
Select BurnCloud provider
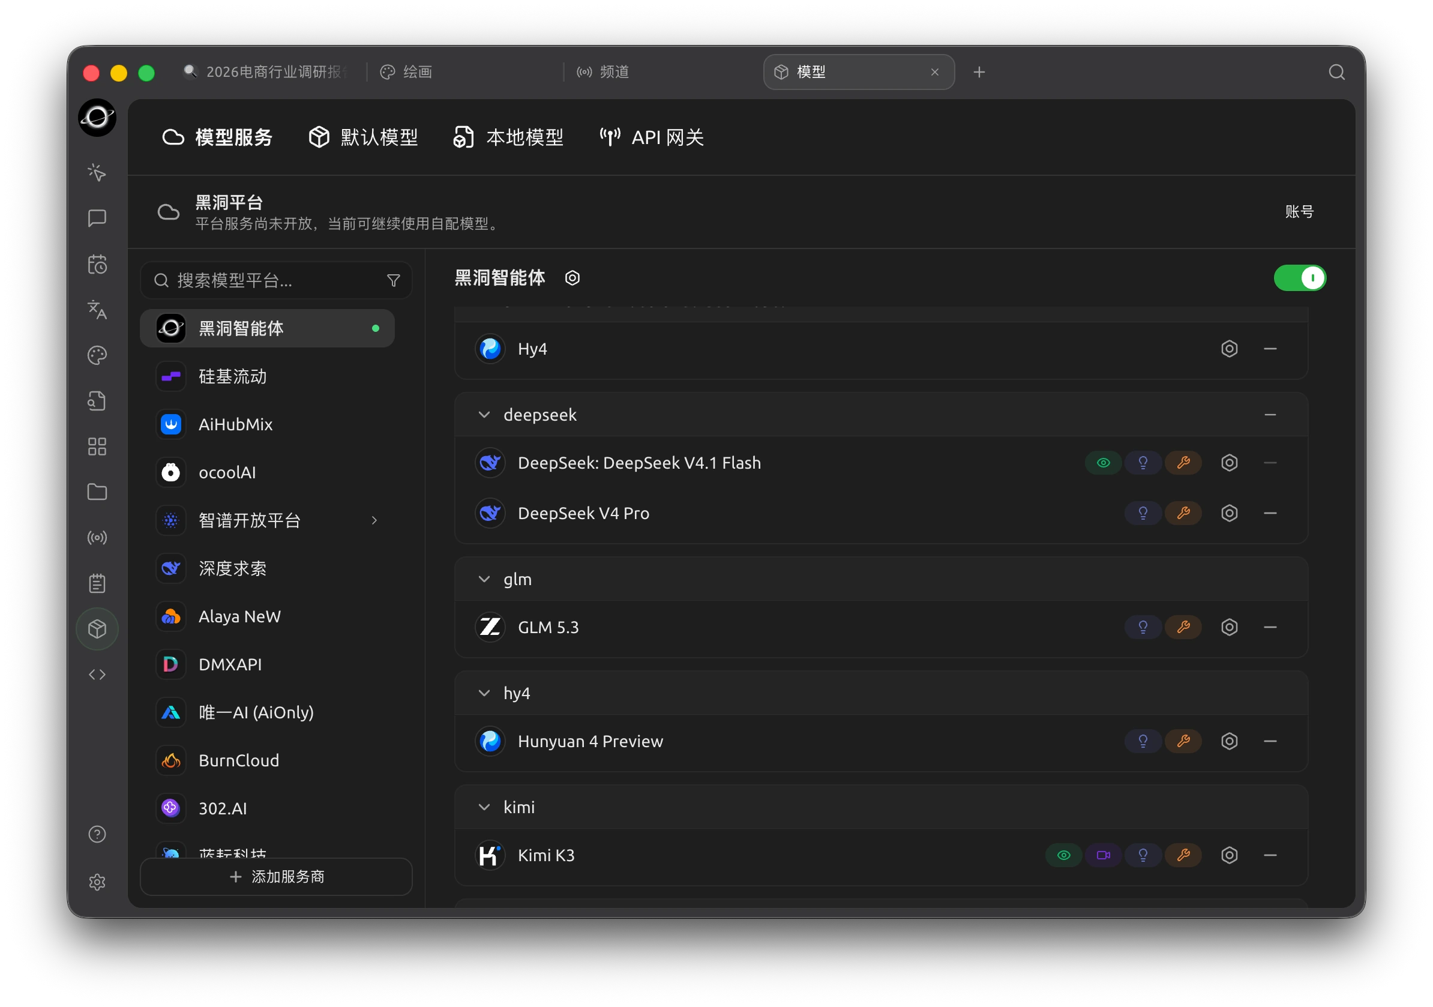(267, 760)
